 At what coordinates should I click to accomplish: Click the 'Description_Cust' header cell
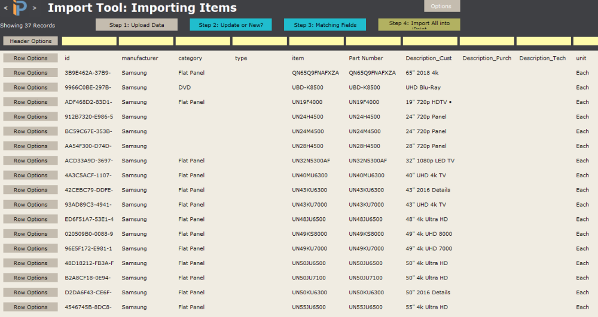click(429, 58)
